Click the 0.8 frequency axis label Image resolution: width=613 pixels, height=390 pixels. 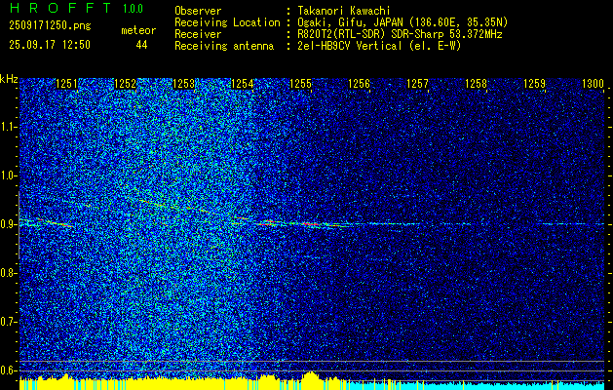(x=8, y=273)
